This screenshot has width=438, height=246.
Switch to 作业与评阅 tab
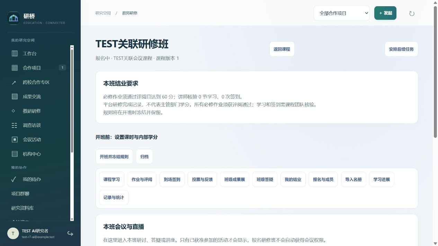point(142,179)
